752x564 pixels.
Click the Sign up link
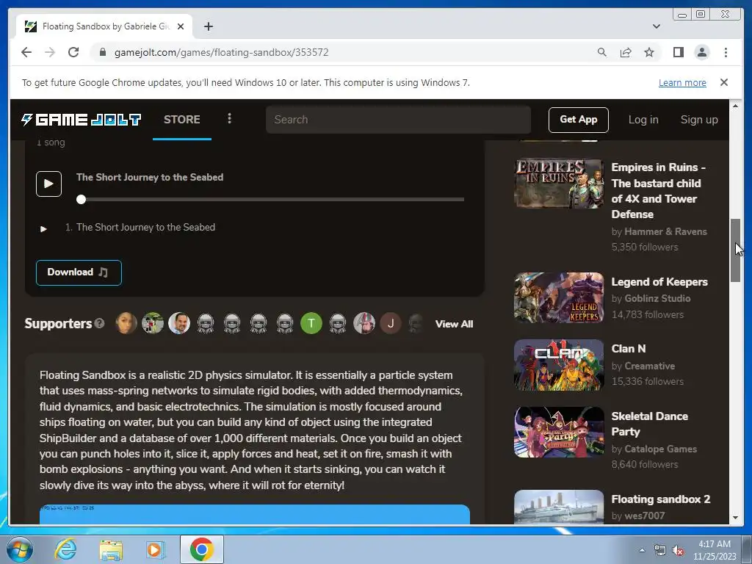point(699,120)
